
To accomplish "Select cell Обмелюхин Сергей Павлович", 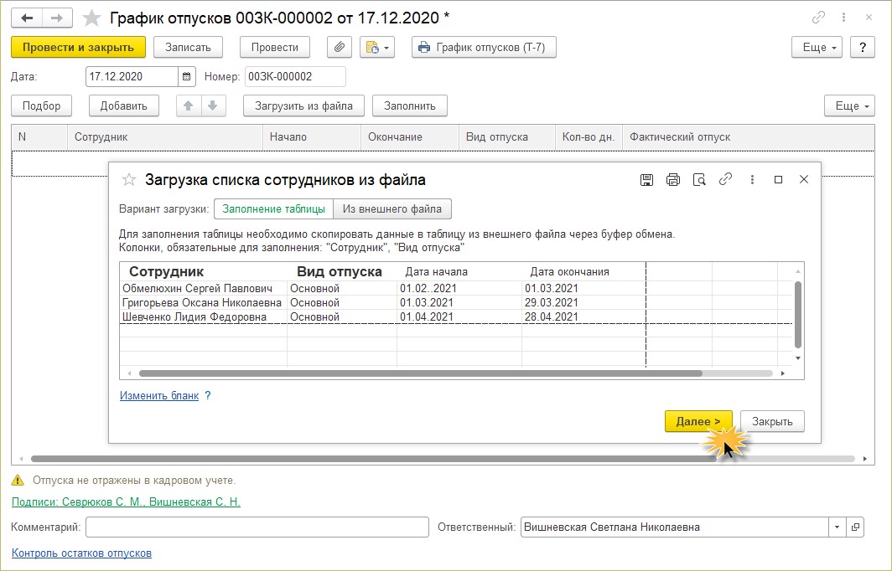I will click(x=203, y=288).
